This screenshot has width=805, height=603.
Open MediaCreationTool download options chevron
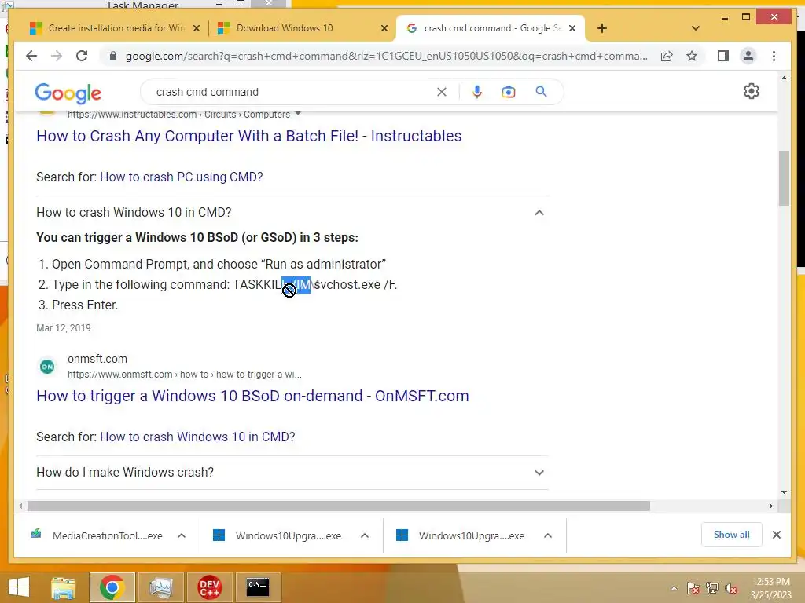182,535
